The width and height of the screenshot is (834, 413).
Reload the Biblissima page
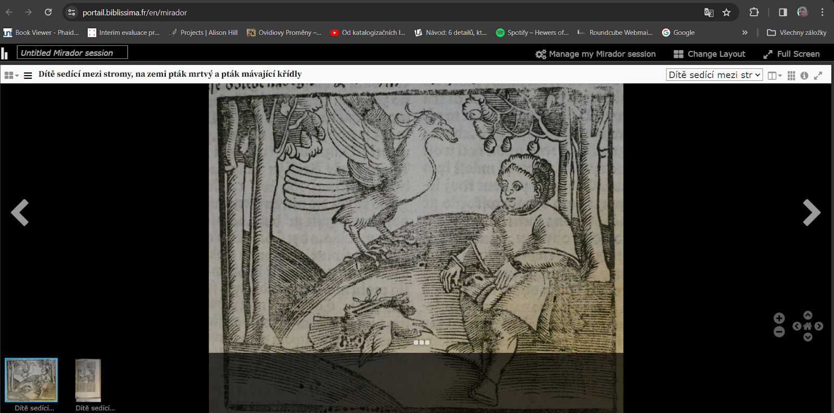48,12
